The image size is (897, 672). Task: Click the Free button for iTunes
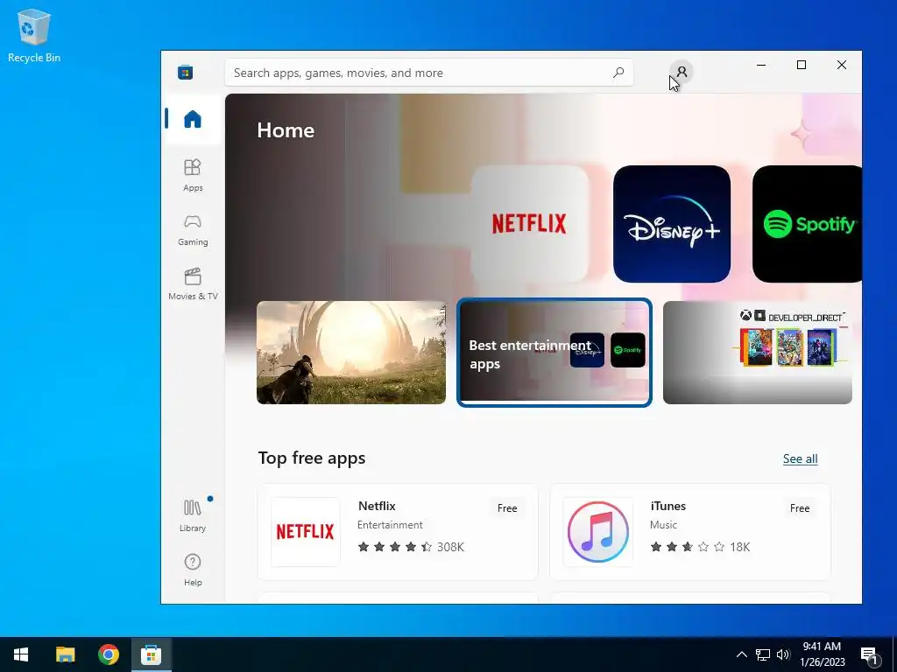pyautogui.click(x=800, y=508)
